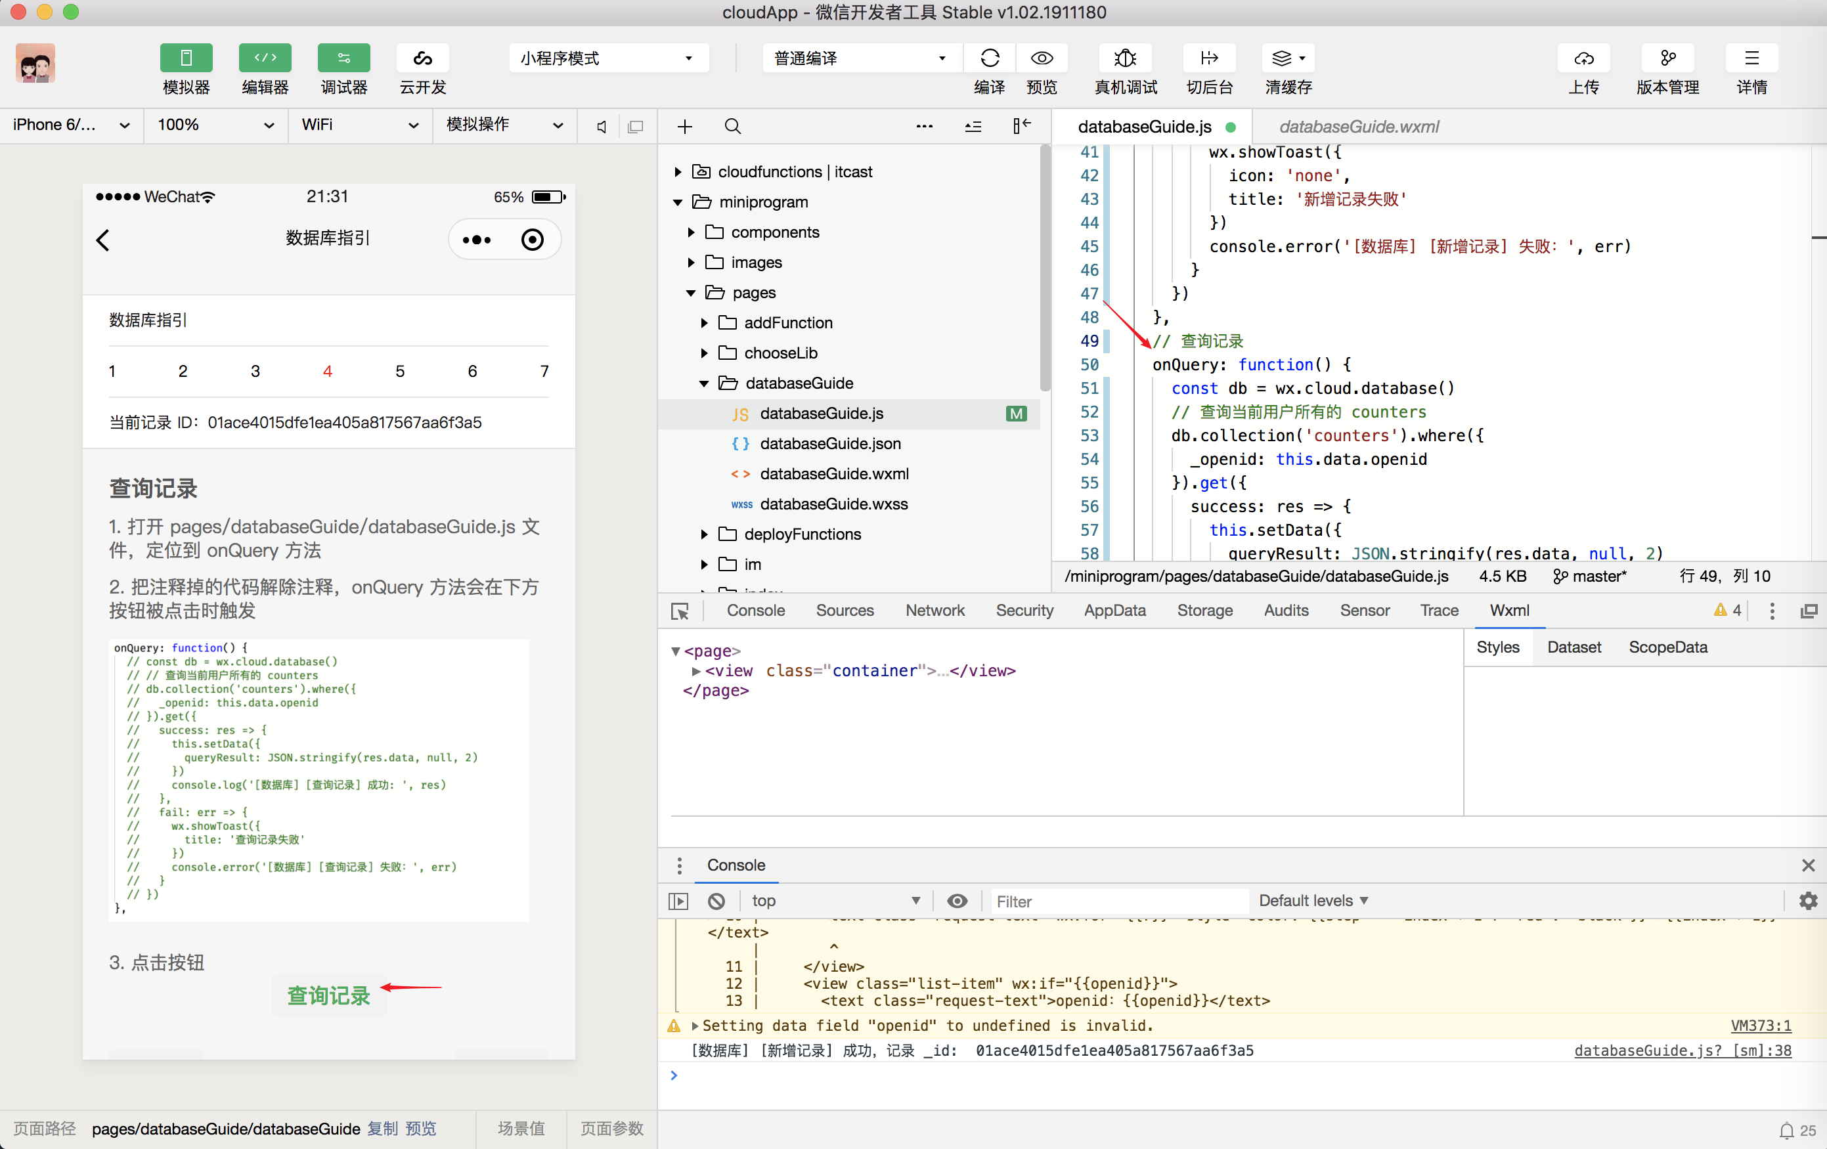The width and height of the screenshot is (1827, 1149).
Task: Open the ScopeData sub-tab
Action: tap(1667, 647)
